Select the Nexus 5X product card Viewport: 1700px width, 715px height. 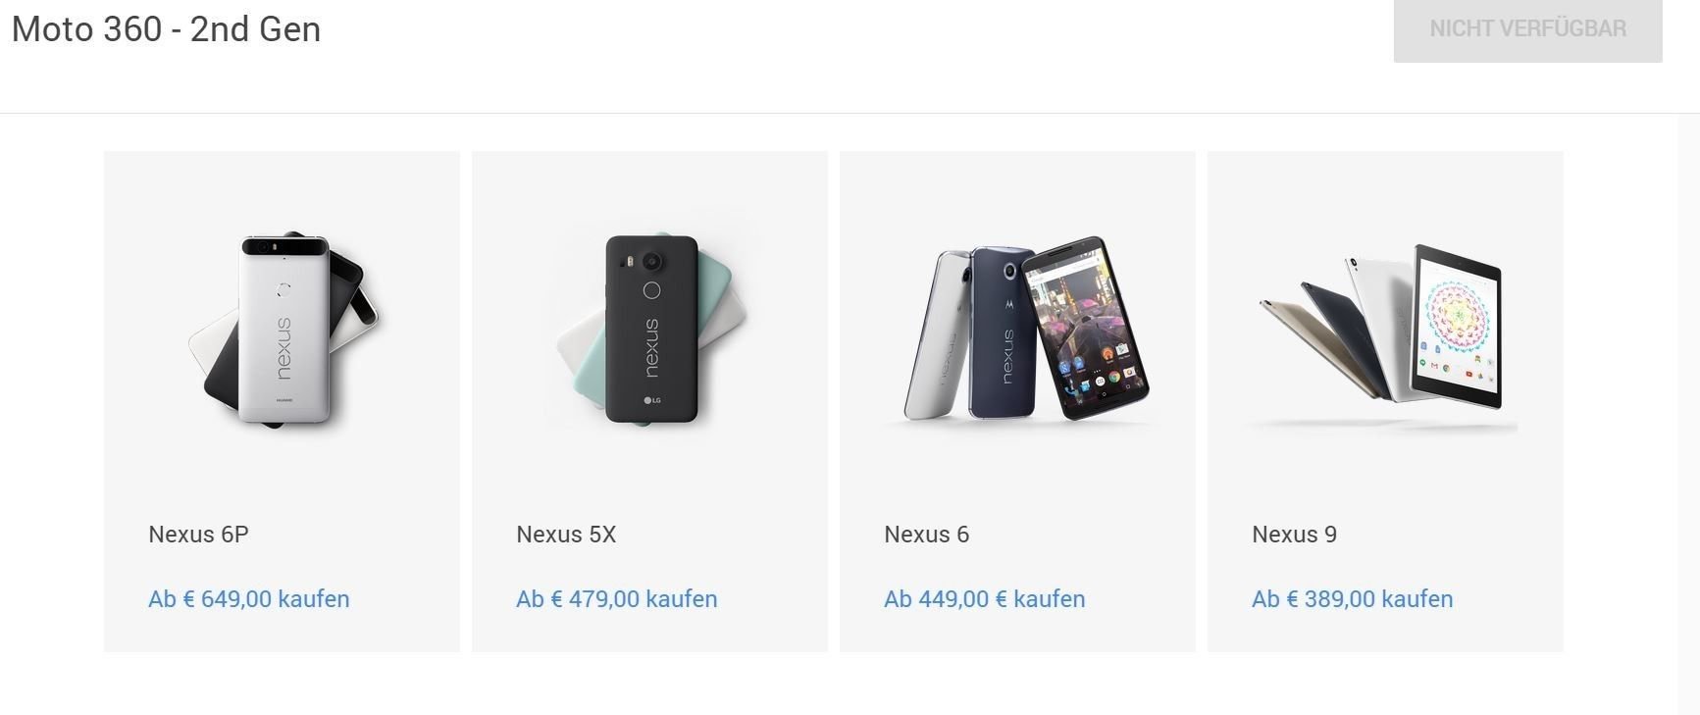pyautogui.click(x=649, y=401)
